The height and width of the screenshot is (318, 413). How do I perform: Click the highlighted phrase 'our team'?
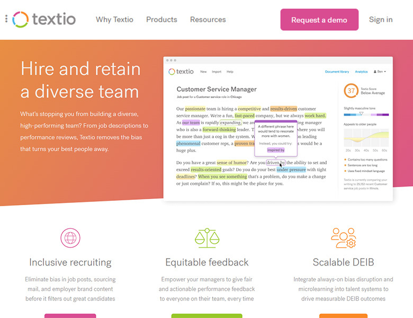pos(191,122)
